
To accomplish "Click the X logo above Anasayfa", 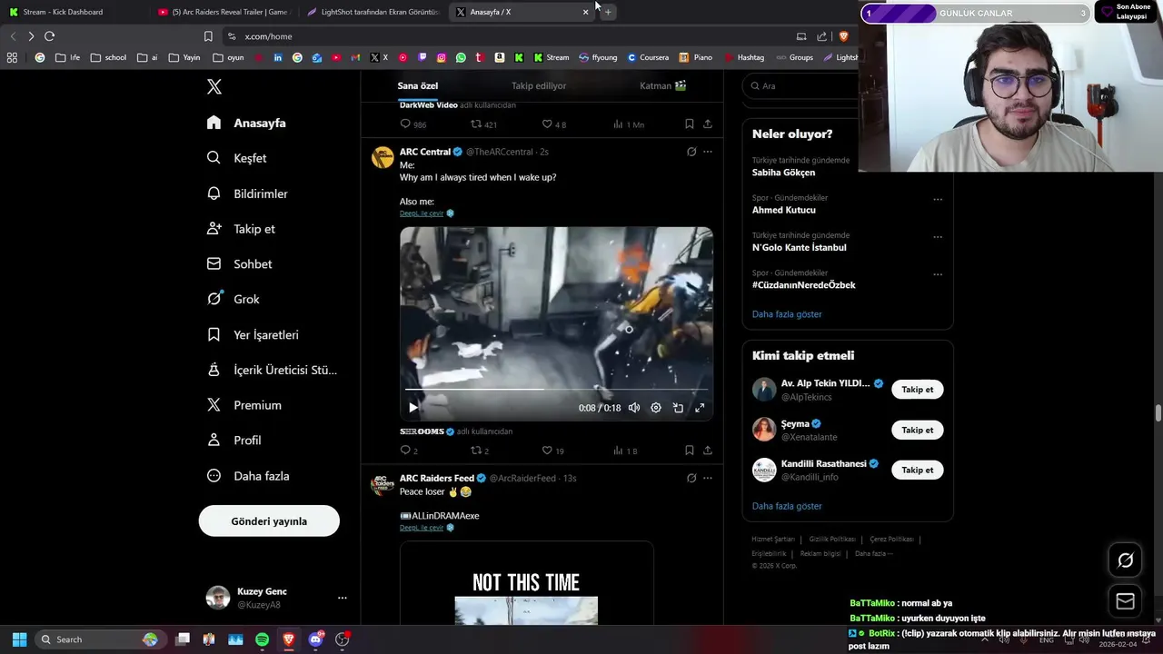I will click(x=214, y=87).
